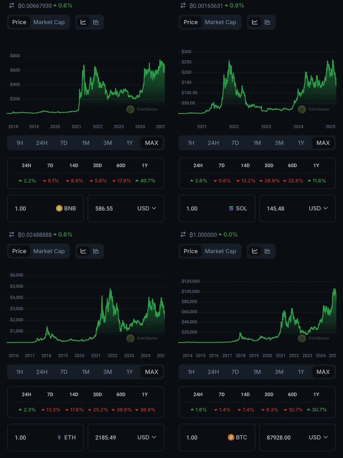Click 40.7% 1Y change in BNB table
The height and width of the screenshot is (458, 343).
click(x=145, y=181)
